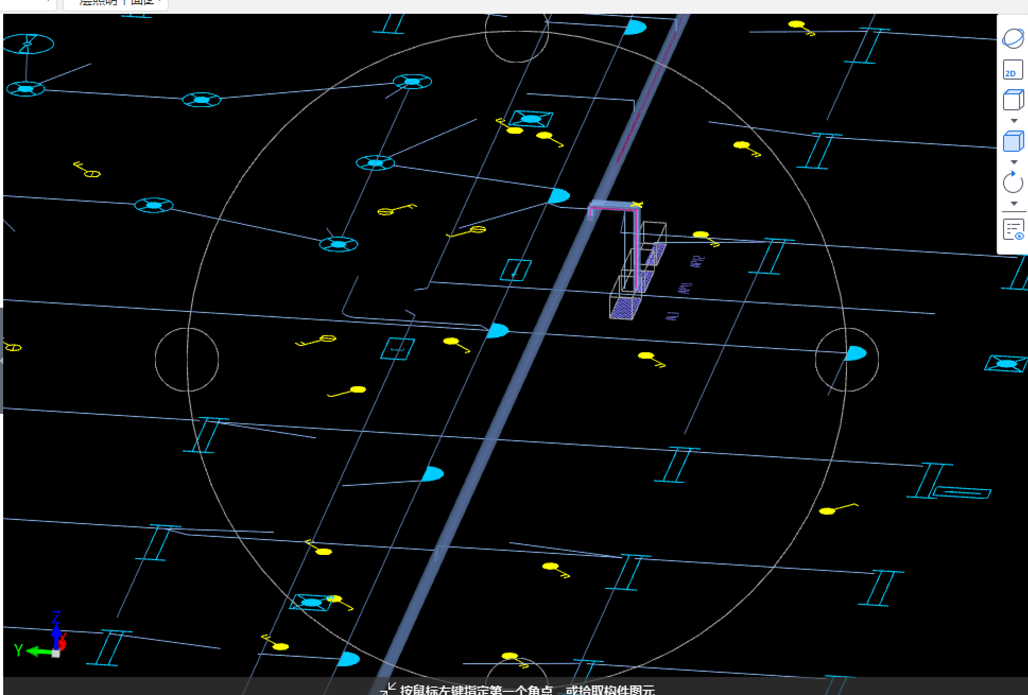This screenshot has width=1028, height=695.
Task: Expand the wireframe cube view dropdown arrow
Action: pos(1013,120)
